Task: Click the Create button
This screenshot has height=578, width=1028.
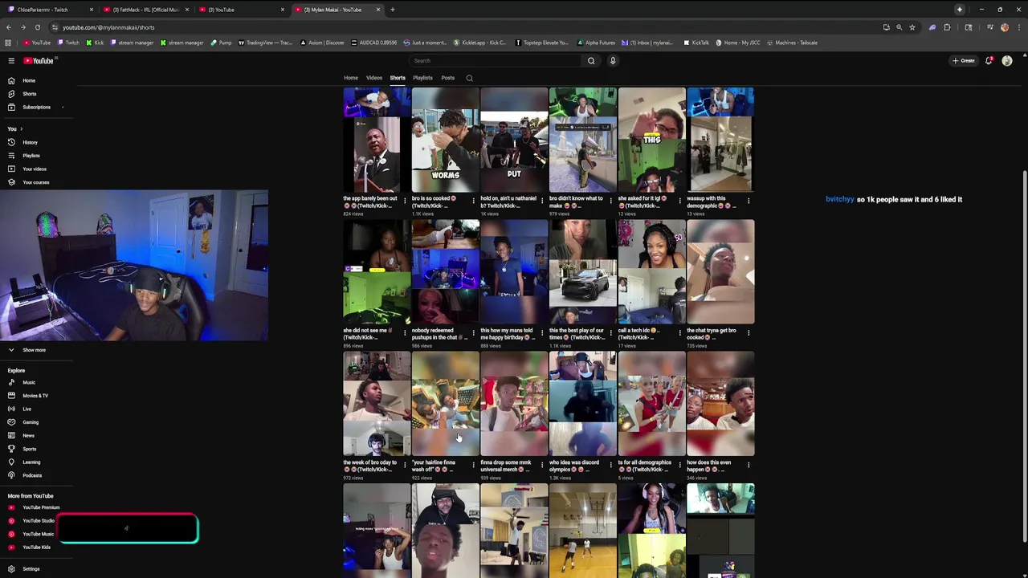Action: pos(964,61)
